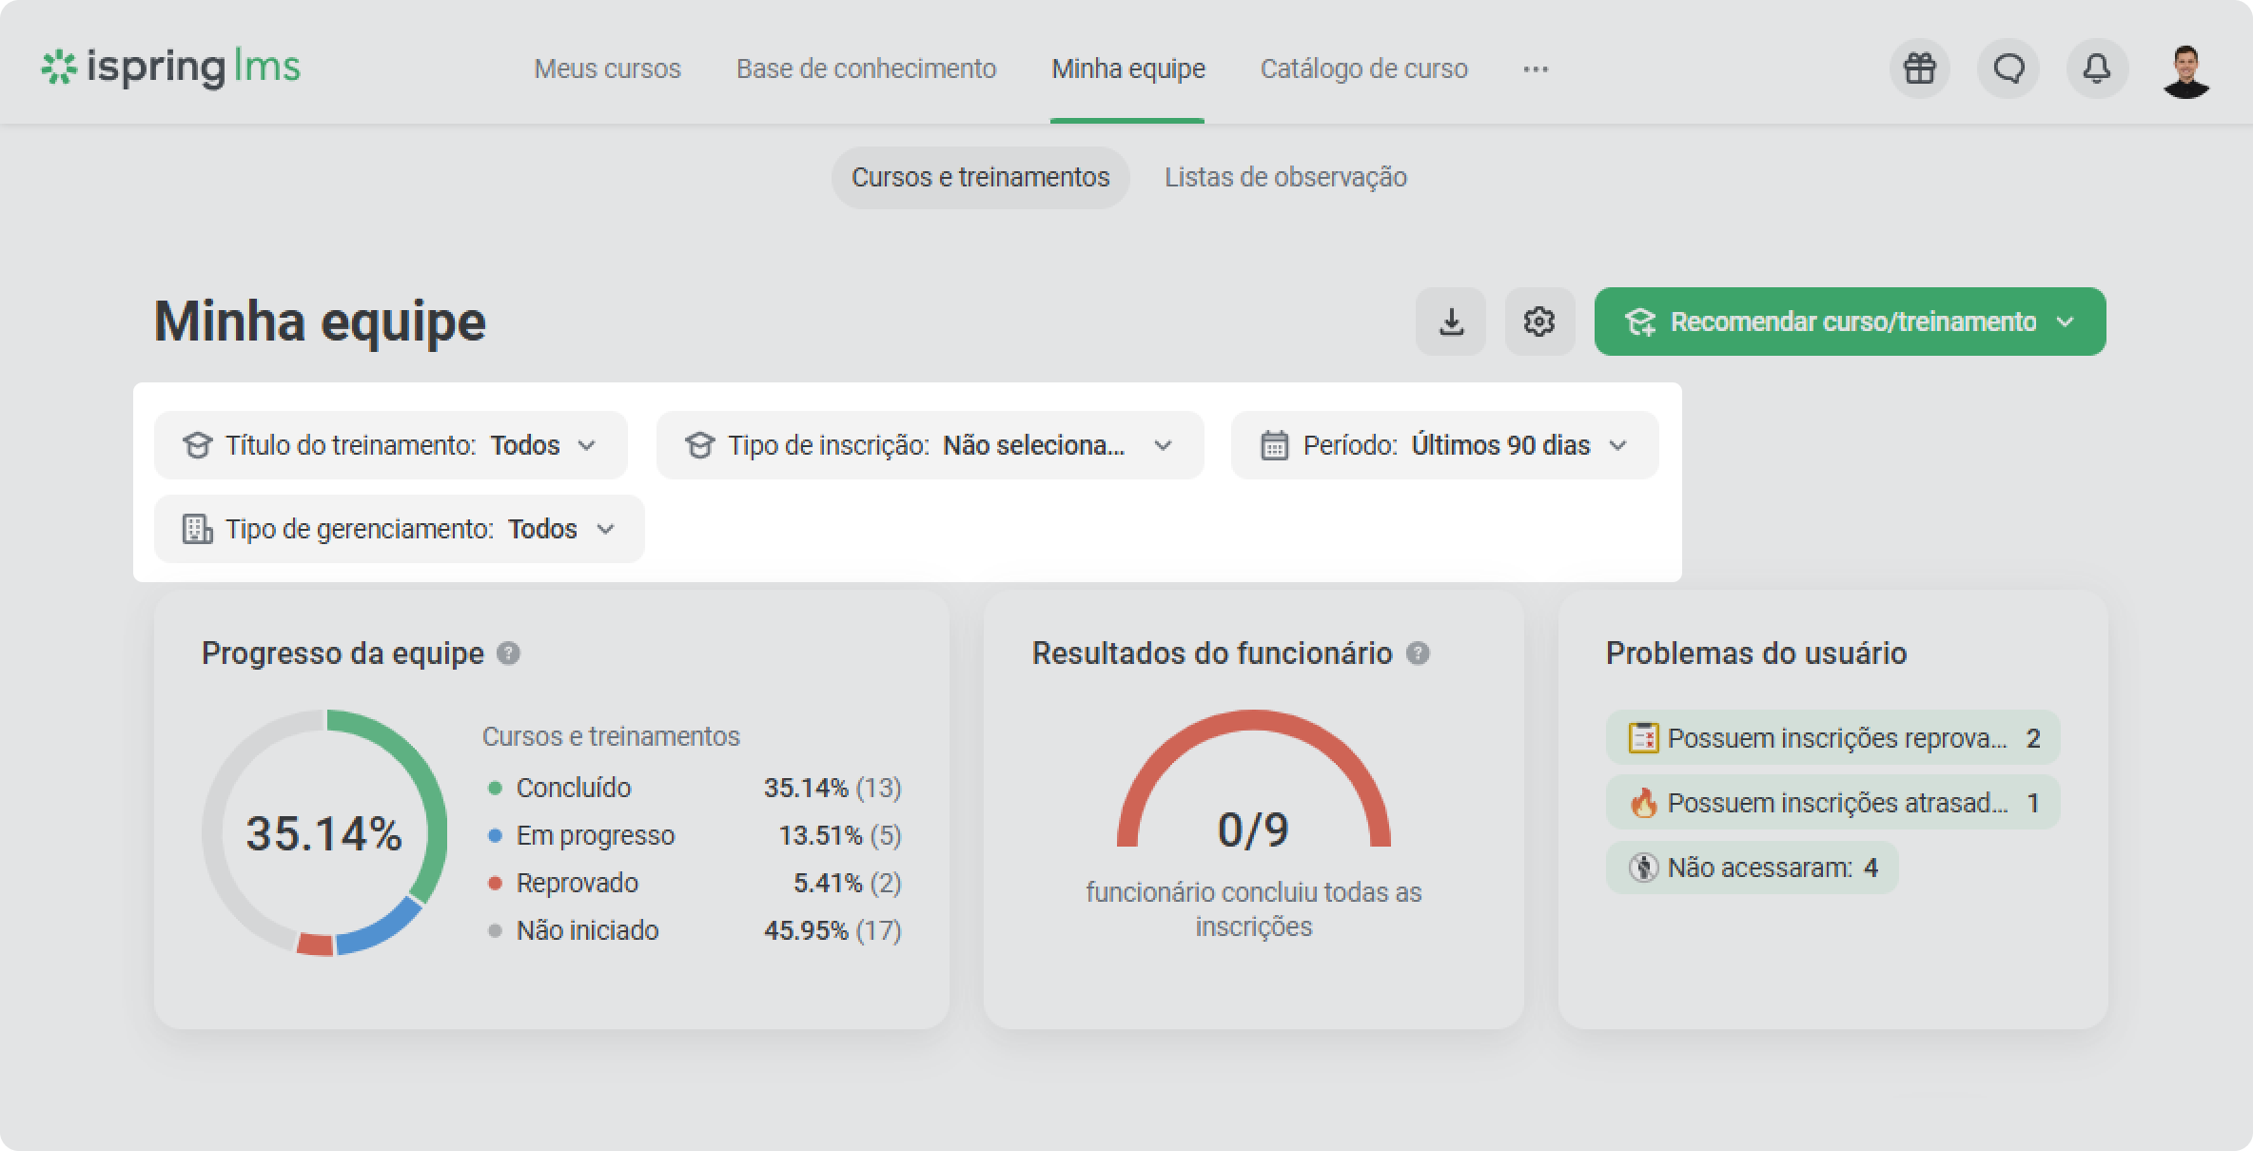This screenshot has width=2253, height=1151.
Task: Click the download report icon
Action: (1451, 322)
